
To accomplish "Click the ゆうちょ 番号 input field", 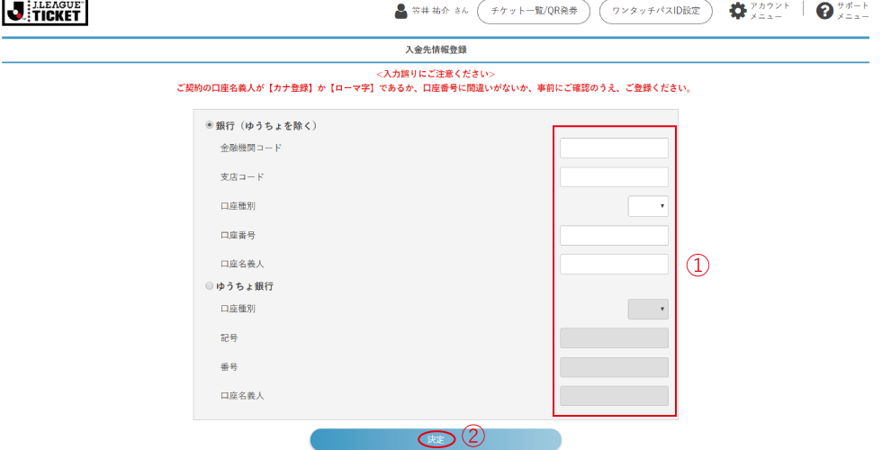I will (x=614, y=367).
